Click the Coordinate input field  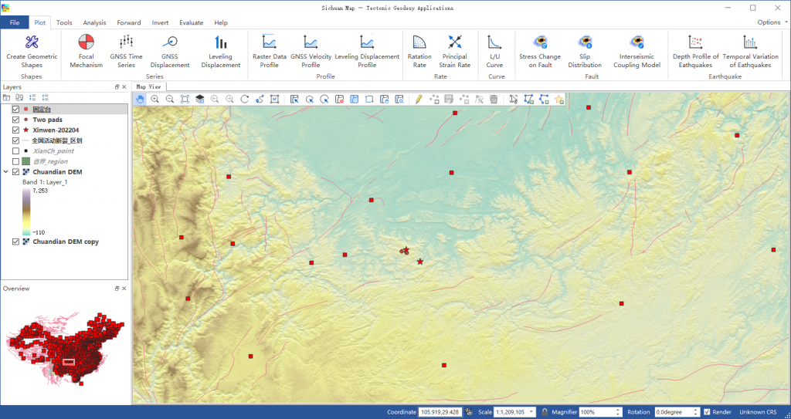pyautogui.click(x=440, y=412)
